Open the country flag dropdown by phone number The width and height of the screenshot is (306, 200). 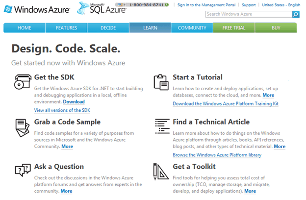(x=121, y=5)
